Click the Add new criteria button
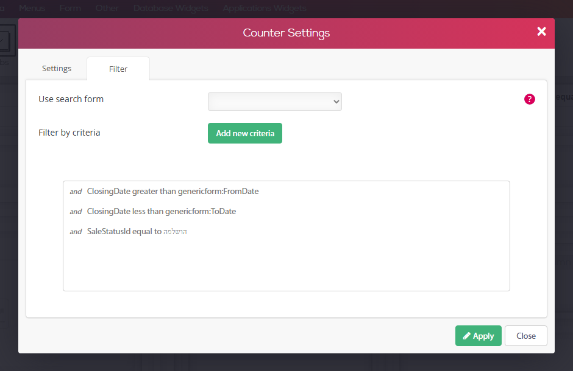Viewport: 573px width, 371px height. [245, 133]
